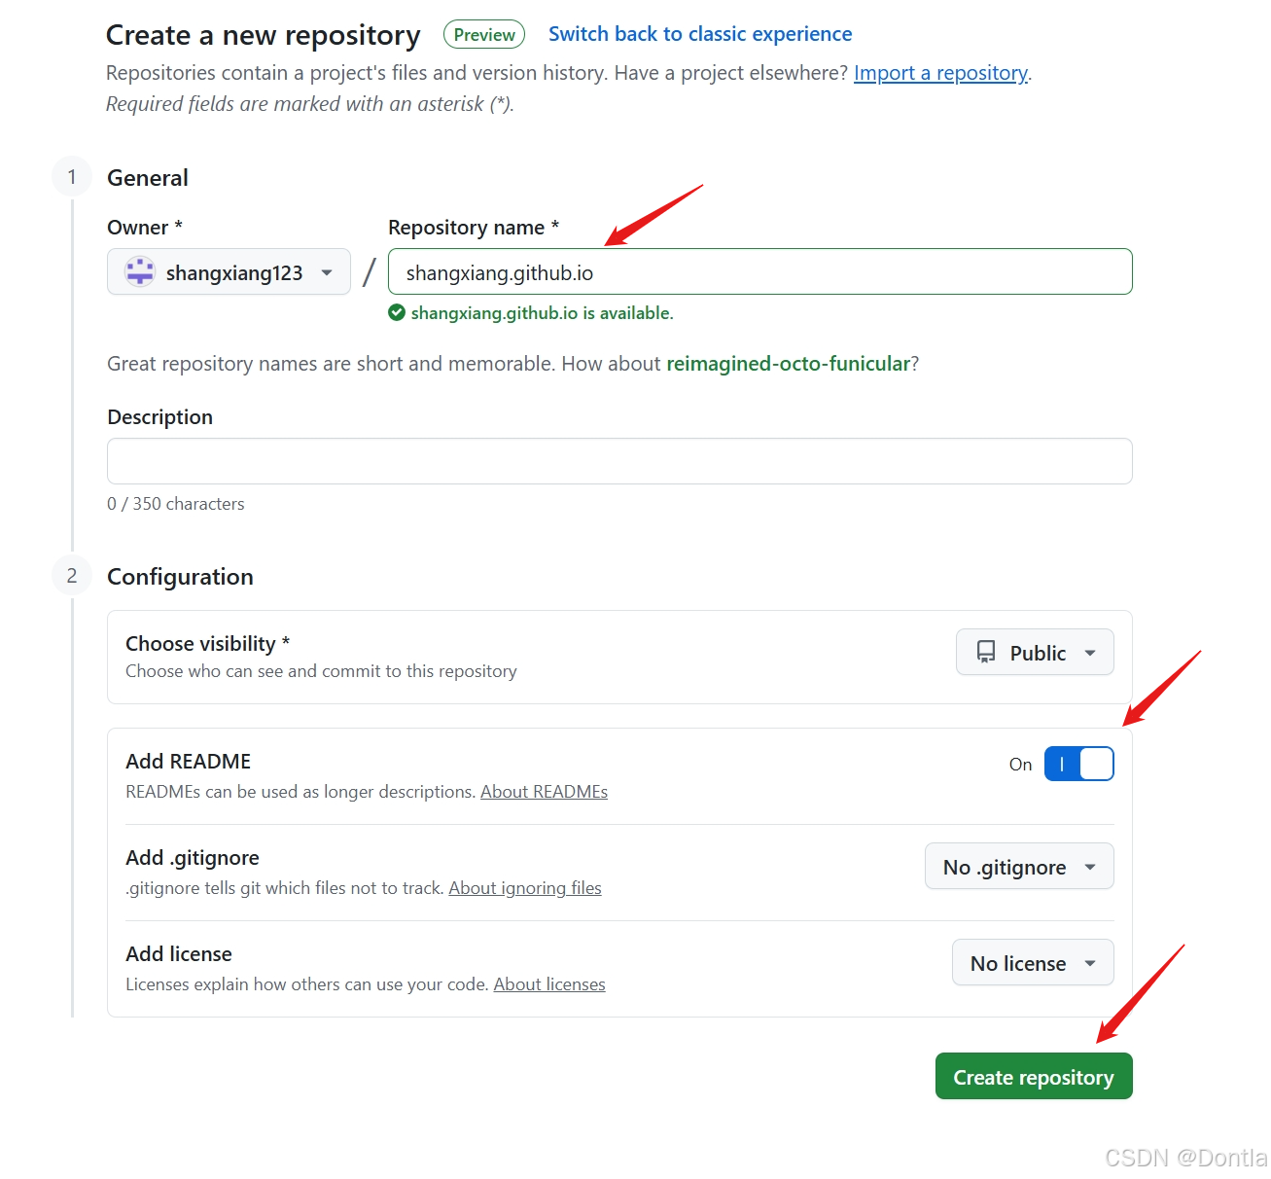Open the About ignoring files link
The height and width of the screenshot is (1179, 1271).
point(525,887)
